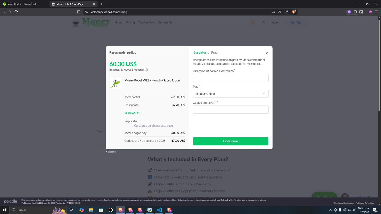Click the email address input field
381x214 pixels.
click(x=231, y=78)
